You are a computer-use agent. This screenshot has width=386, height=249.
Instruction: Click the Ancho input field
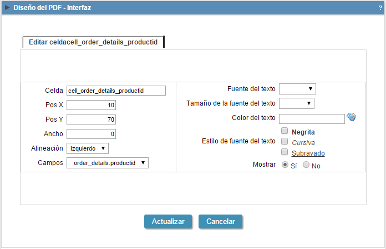tap(91, 134)
